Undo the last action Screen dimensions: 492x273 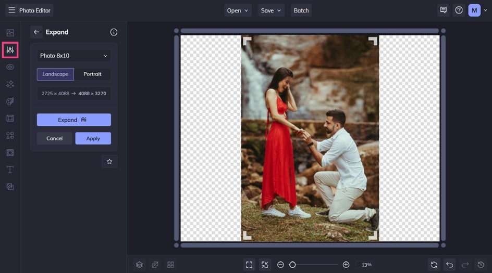pyautogui.click(x=450, y=265)
